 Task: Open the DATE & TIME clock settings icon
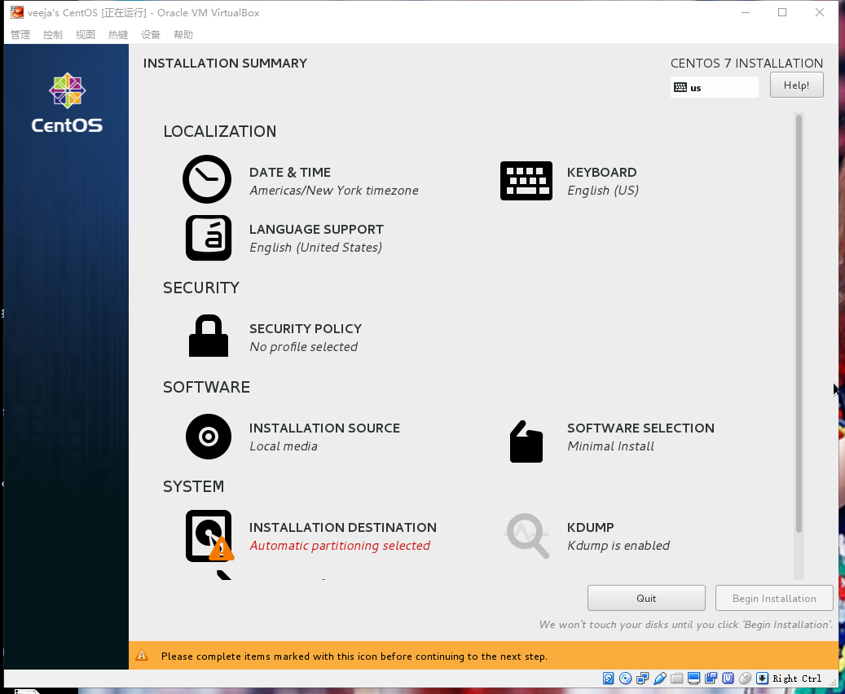coord(207,179)
